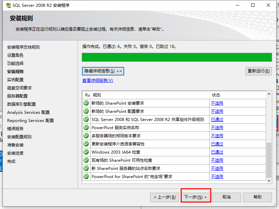Proceed with 下一步(N) button
Viewport: 279px width, 209px height.
click(x=195, y=197)
